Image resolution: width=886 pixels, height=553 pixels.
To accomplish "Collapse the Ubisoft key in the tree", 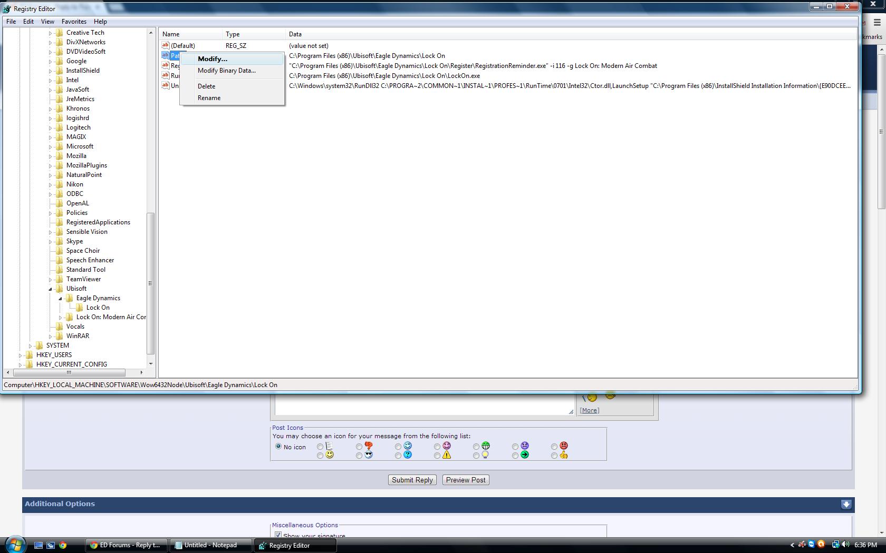I will [51, 289].
